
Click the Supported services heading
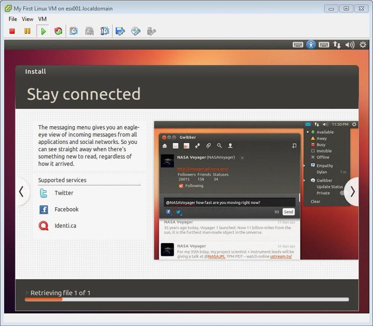(x=62, y=180)
